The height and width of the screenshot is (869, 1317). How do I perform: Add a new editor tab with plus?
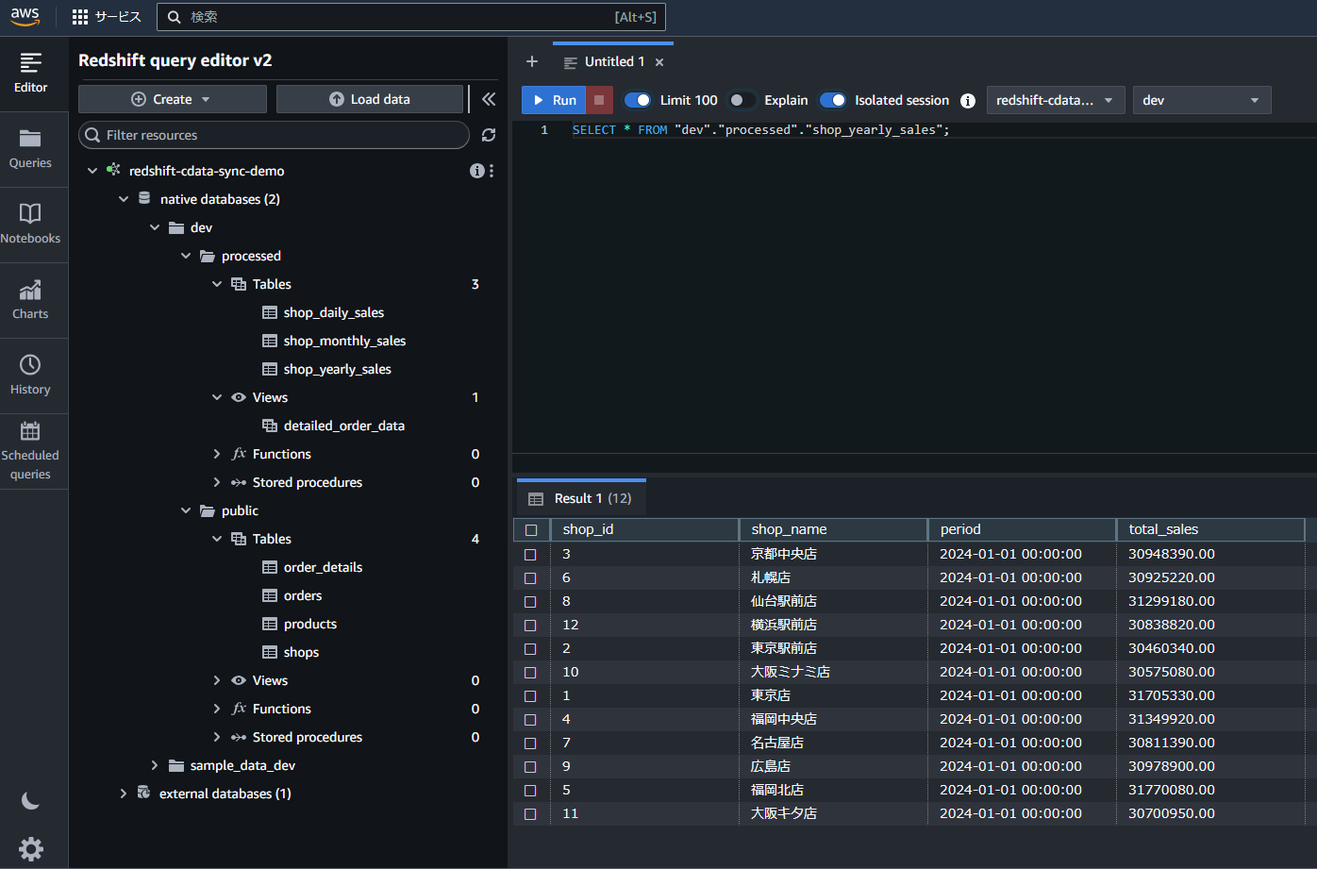[532, 61]
